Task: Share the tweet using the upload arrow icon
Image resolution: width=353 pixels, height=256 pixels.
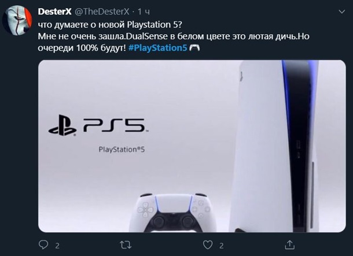Action: coord(290,245)
